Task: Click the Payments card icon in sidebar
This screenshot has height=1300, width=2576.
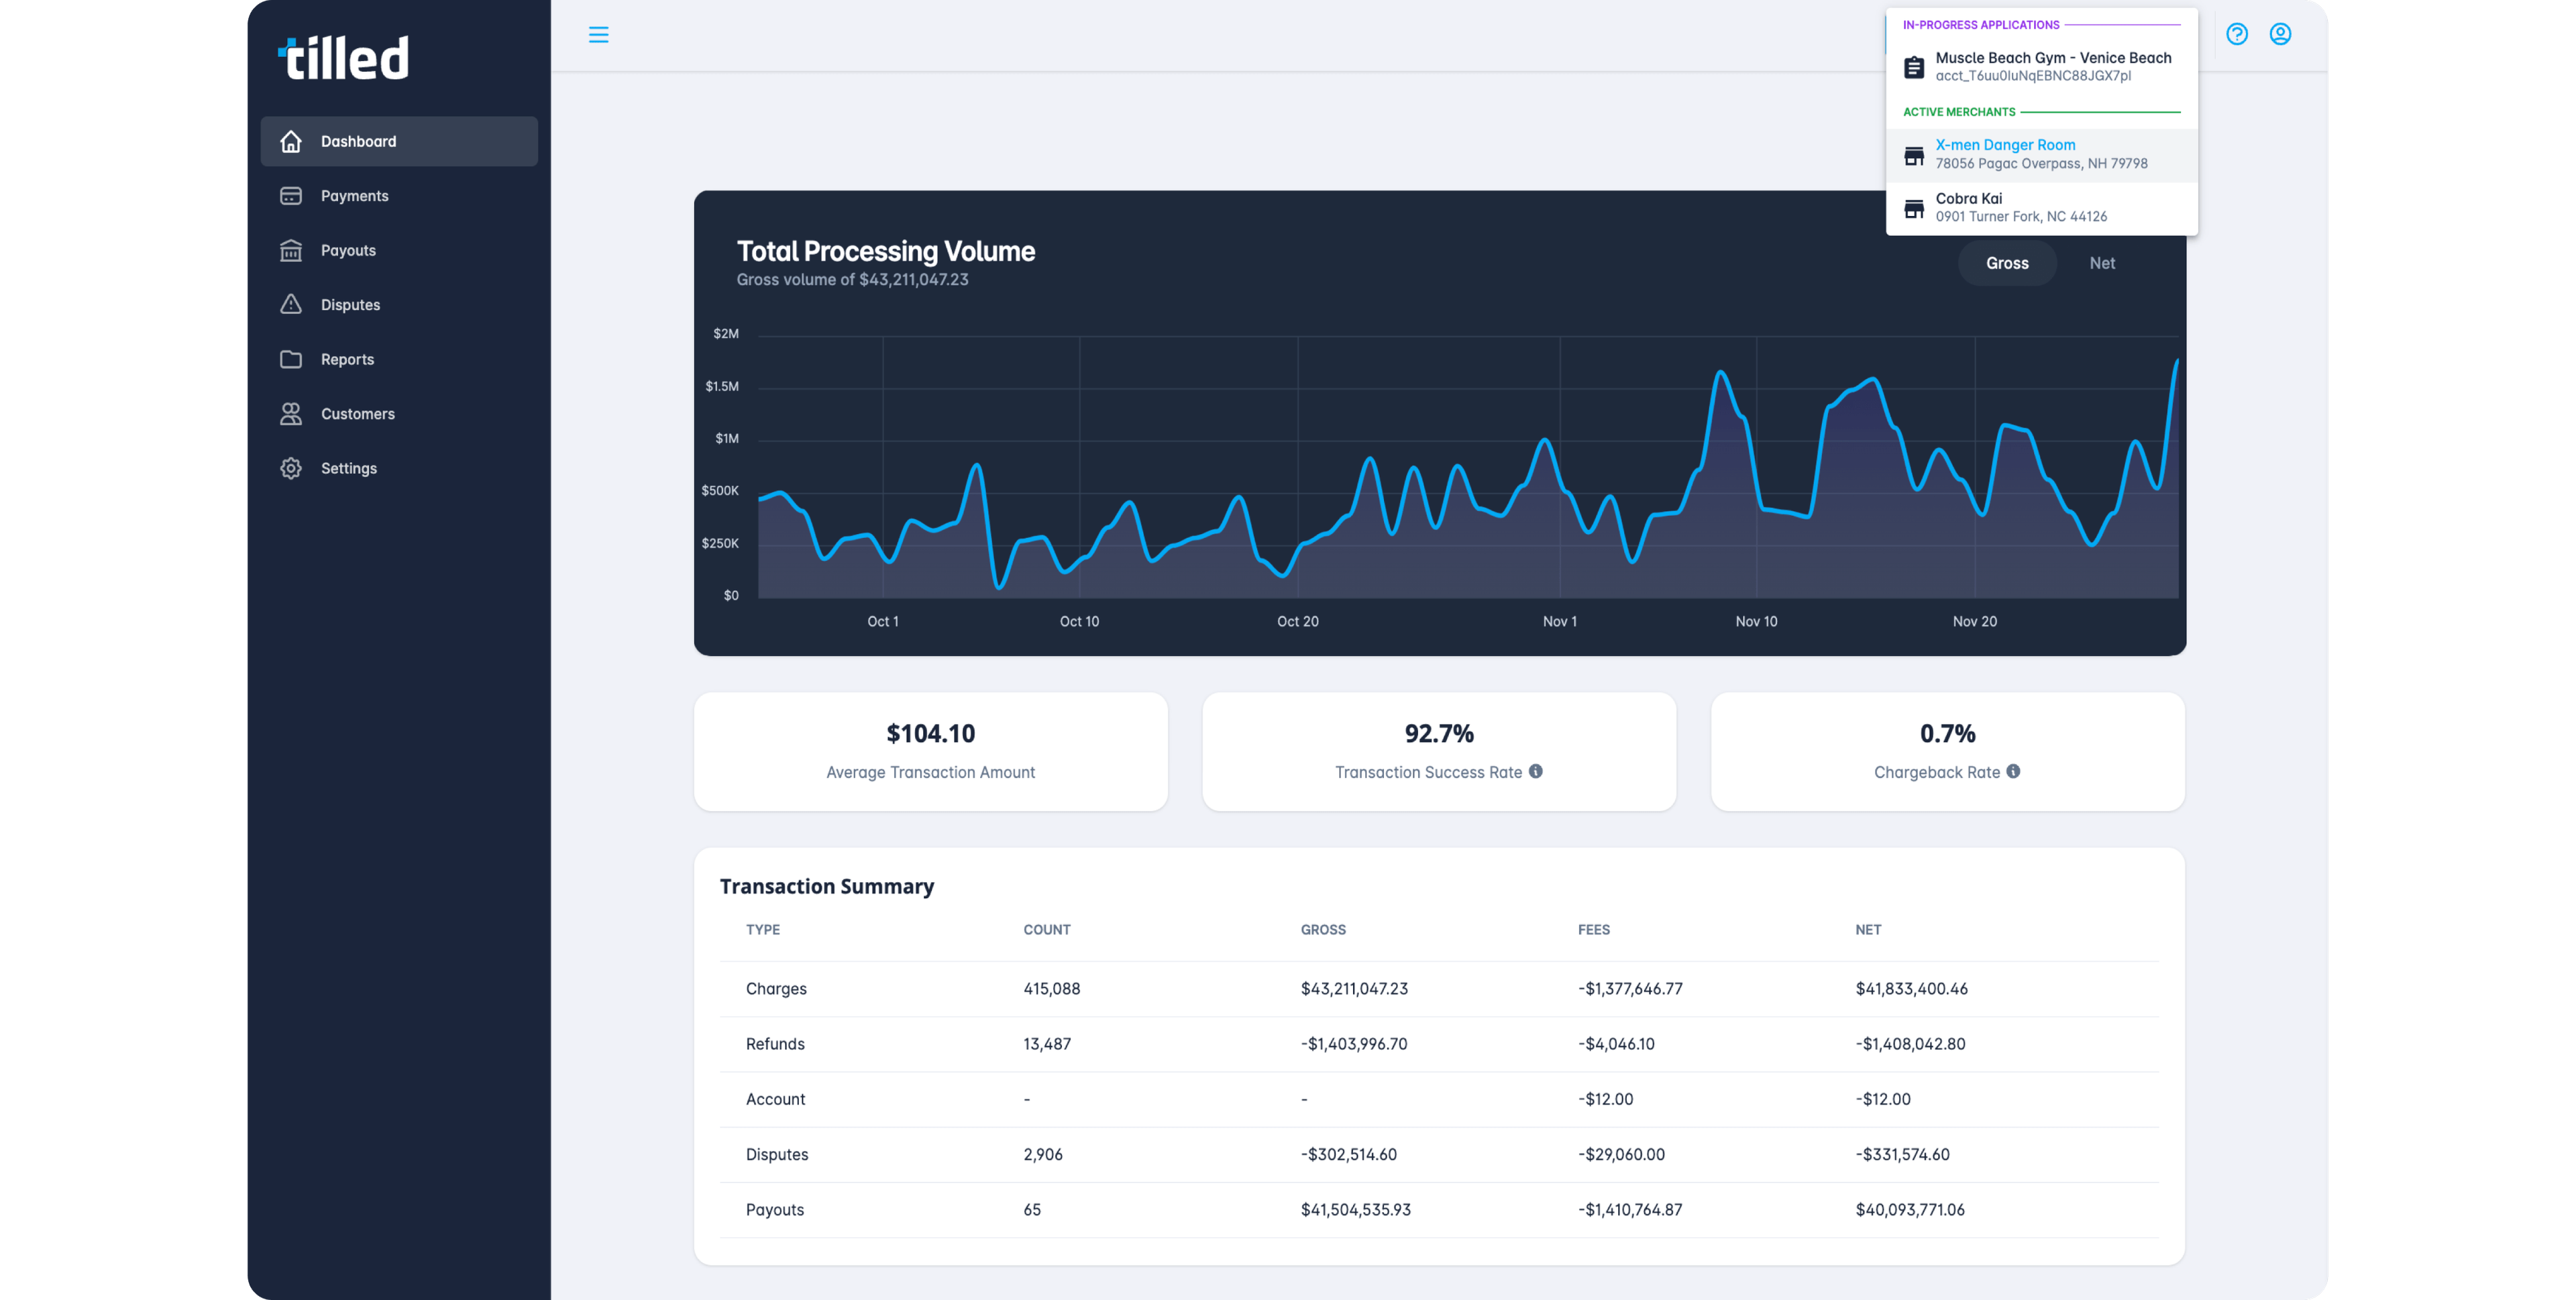Action: click(291, 196)
